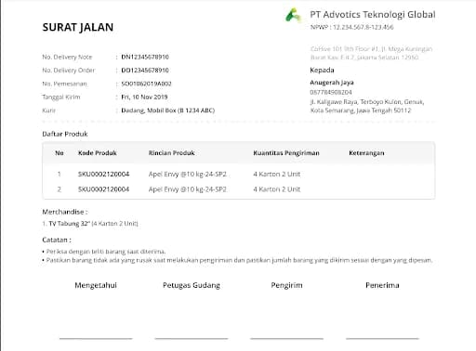Click Apel Envy product in row 2
The height and width of the screenshot is (351, 476).
188,189
